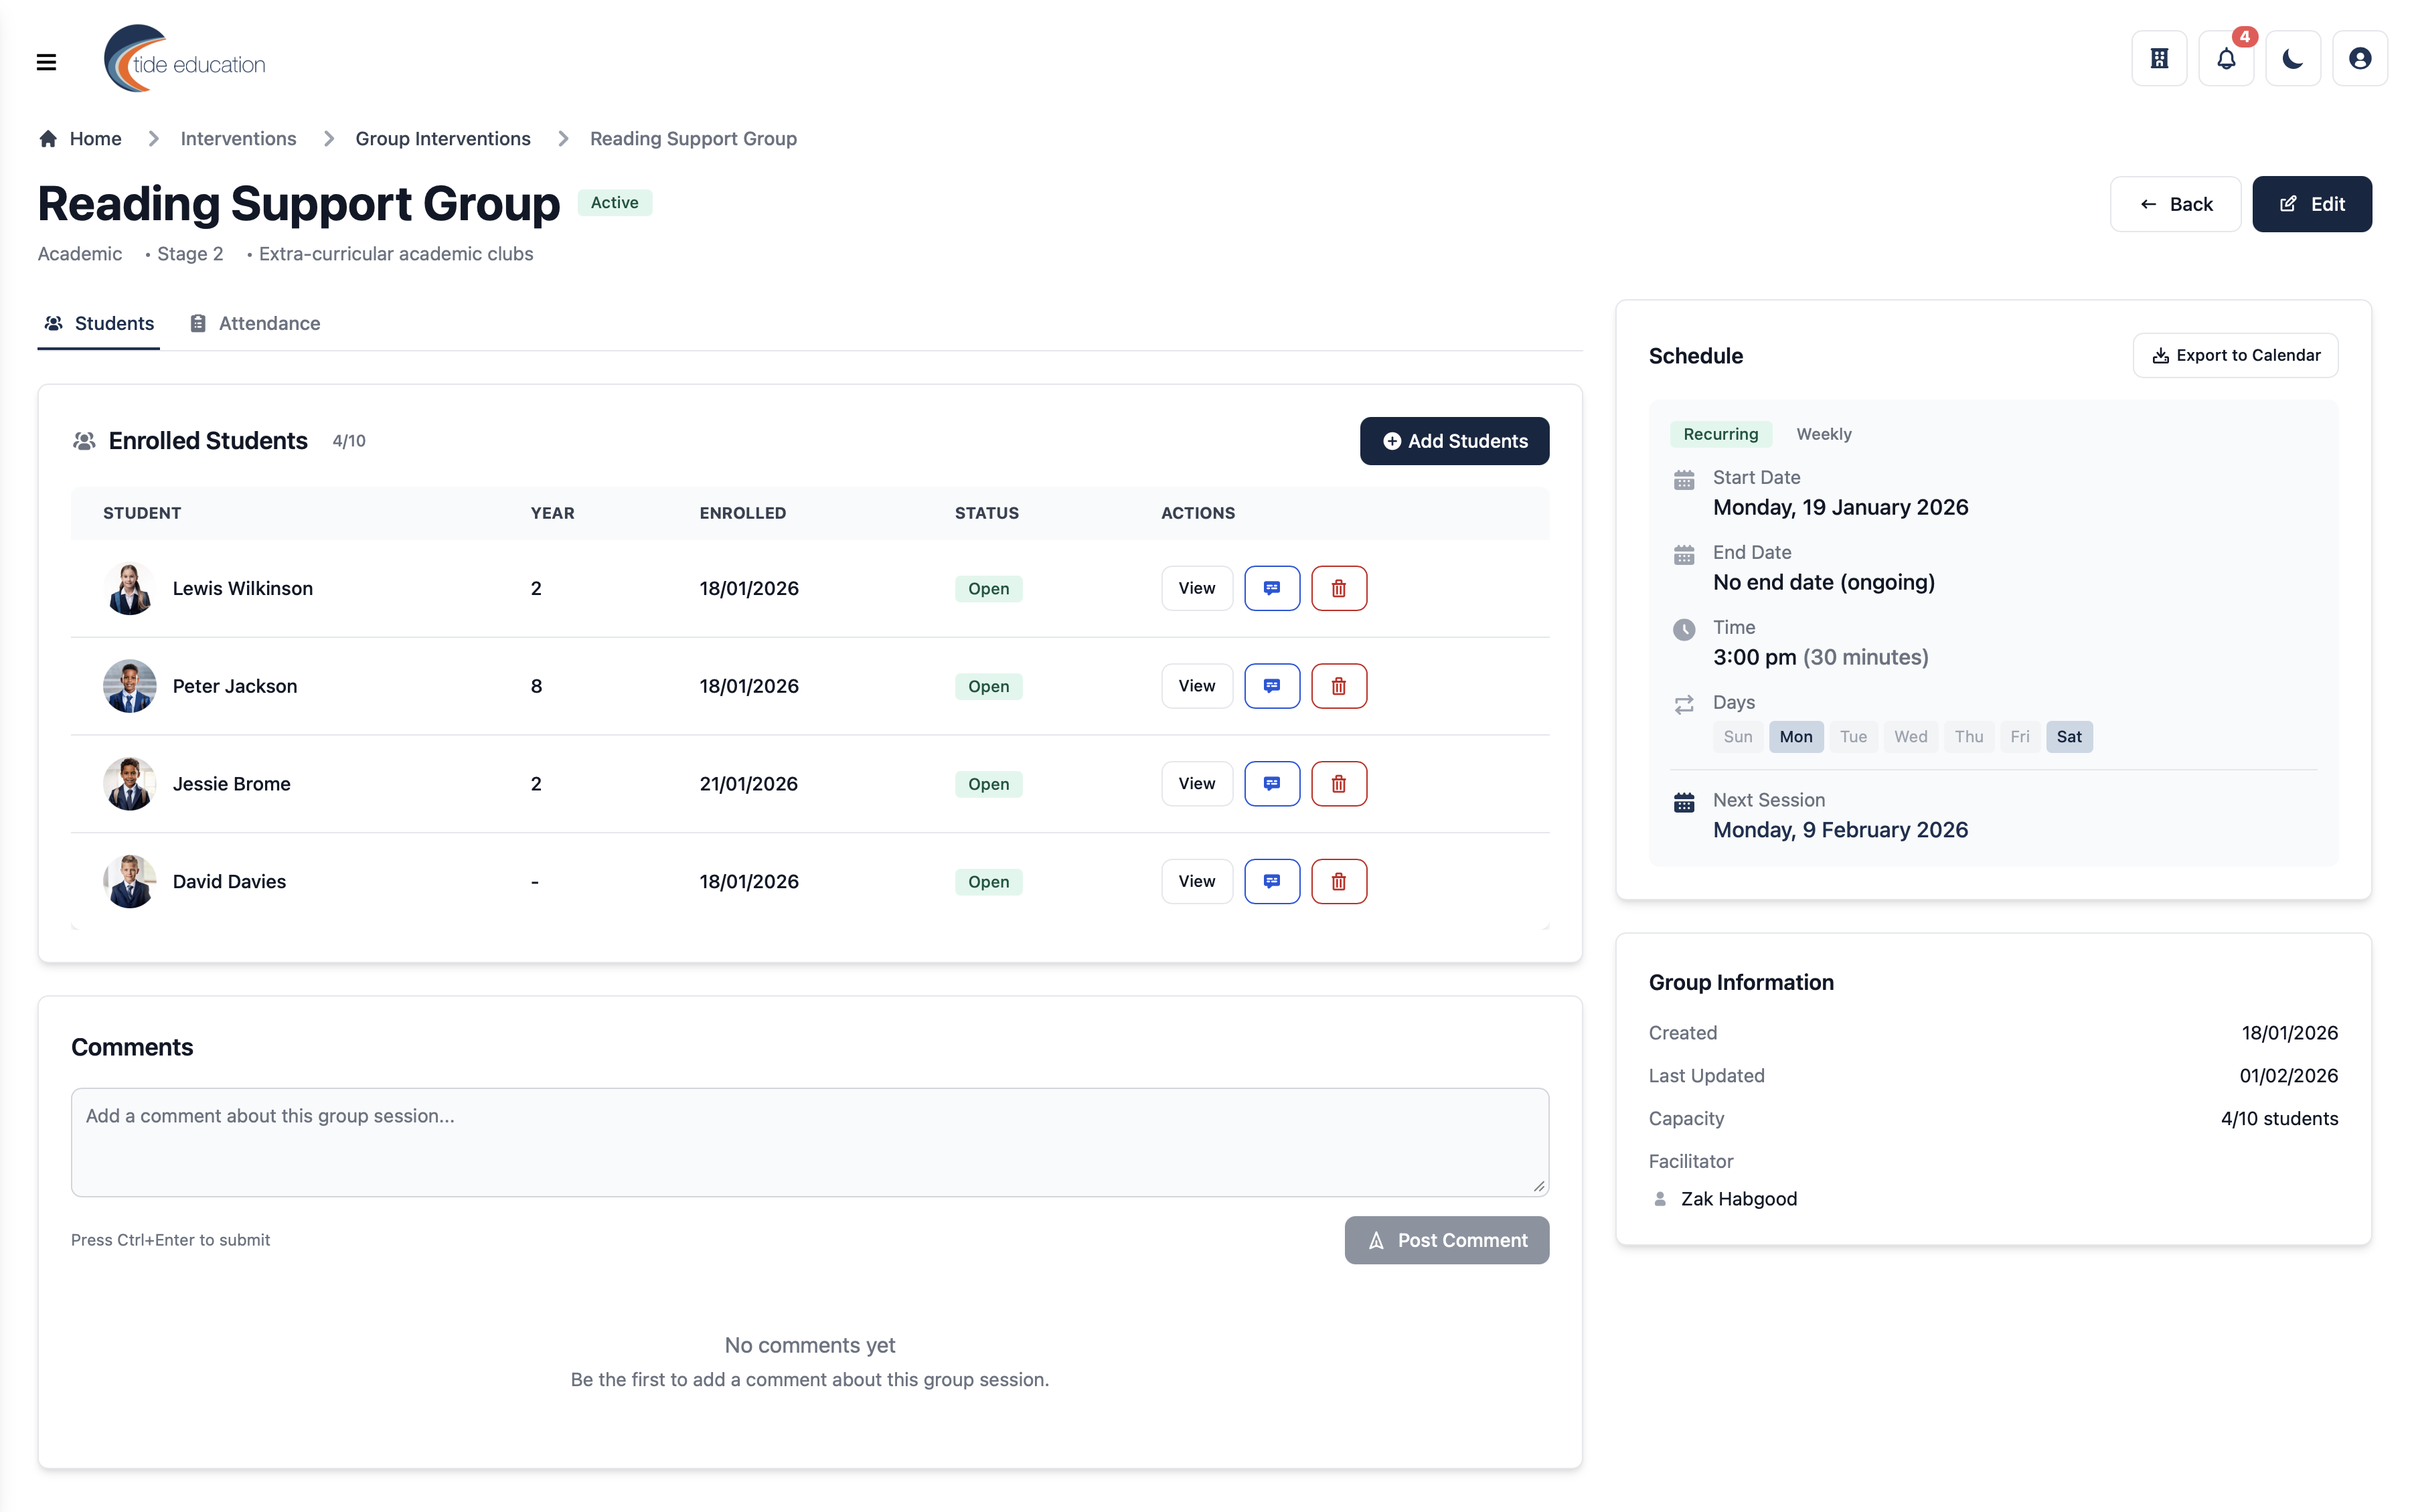Toggle the Sat day chip
Screen dimensions: 2410x1512
pyautogui.click(x=2068, y=737)
